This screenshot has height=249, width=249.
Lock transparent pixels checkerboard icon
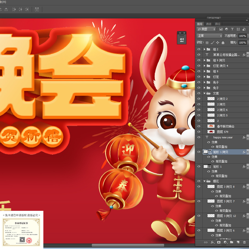[x=207, y=43]
